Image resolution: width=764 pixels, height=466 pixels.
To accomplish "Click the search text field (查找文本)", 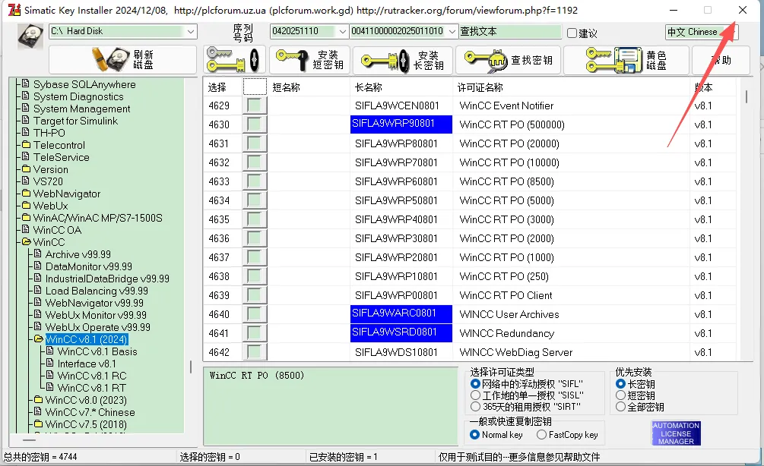I will point(510,32).
